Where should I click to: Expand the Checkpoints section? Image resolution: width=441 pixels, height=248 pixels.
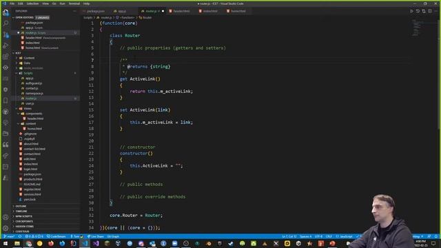click(24, 221)
